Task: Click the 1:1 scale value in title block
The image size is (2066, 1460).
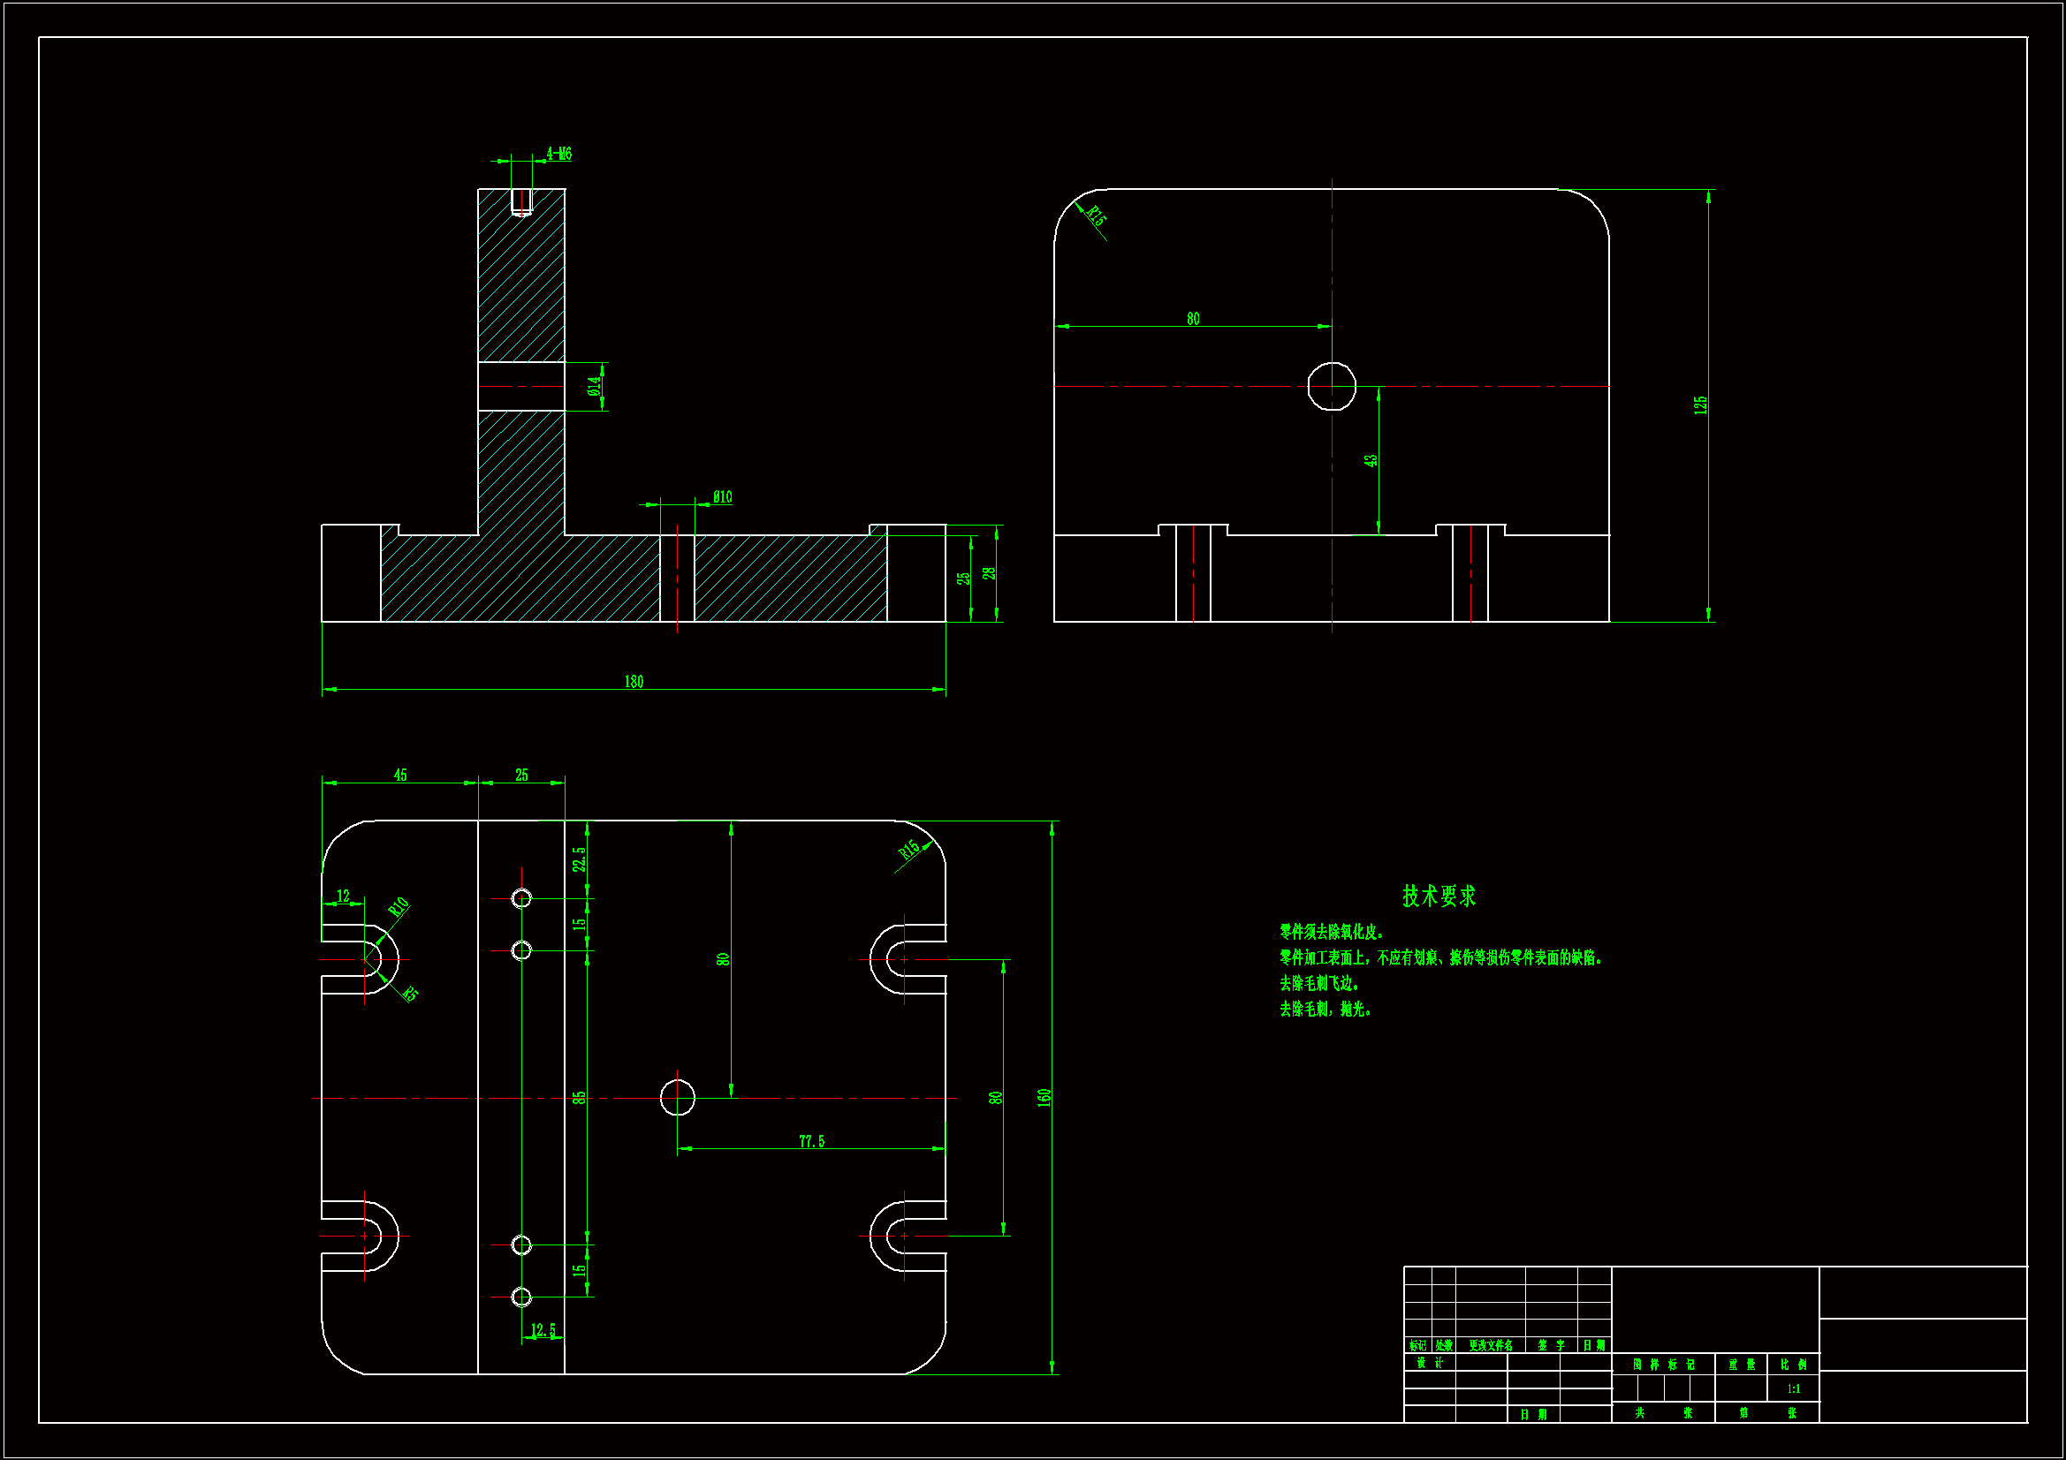Action: (1793, 1389)
